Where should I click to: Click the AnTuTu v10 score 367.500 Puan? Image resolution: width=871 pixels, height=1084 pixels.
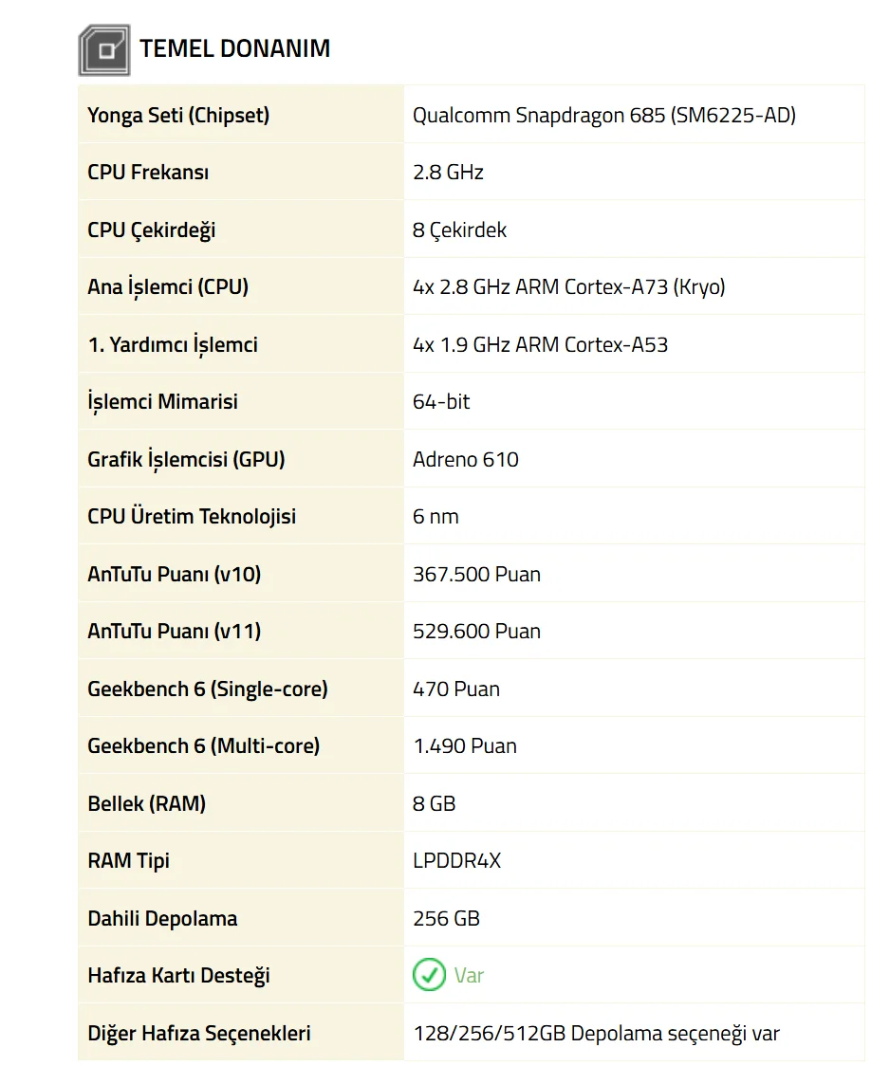pos(476,575)
